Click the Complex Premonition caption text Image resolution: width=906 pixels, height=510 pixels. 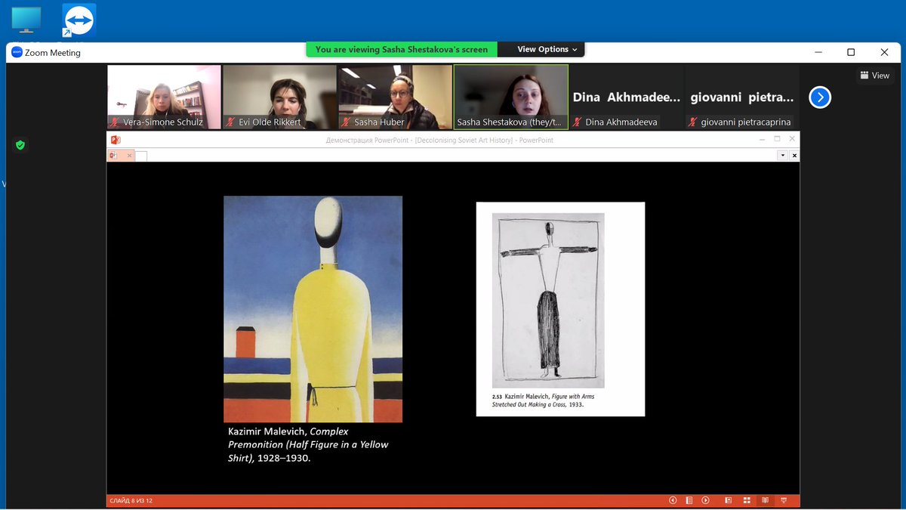308,444
